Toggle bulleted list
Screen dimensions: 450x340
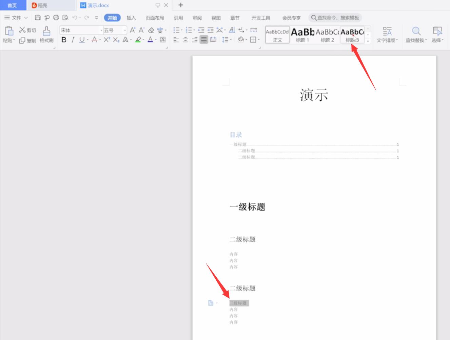click(x=176, y=30)
